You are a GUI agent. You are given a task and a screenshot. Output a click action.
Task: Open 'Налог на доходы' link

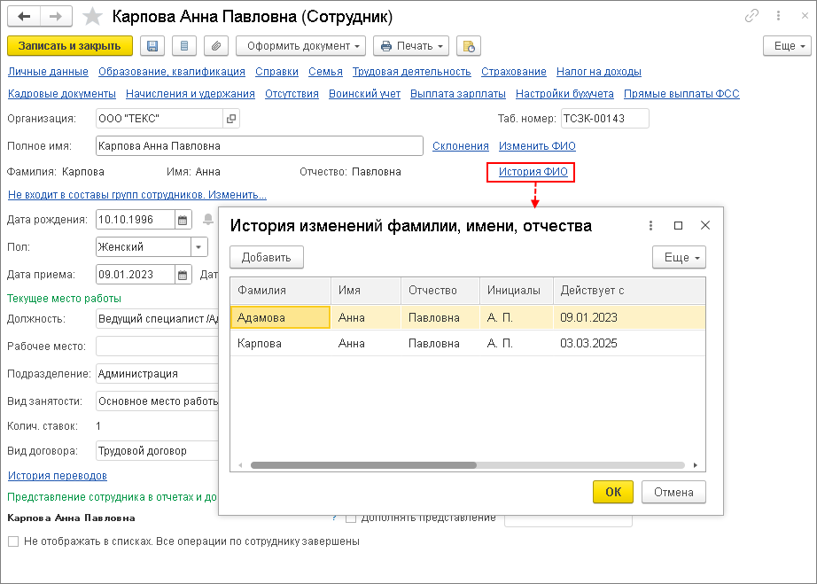[599, 72]
